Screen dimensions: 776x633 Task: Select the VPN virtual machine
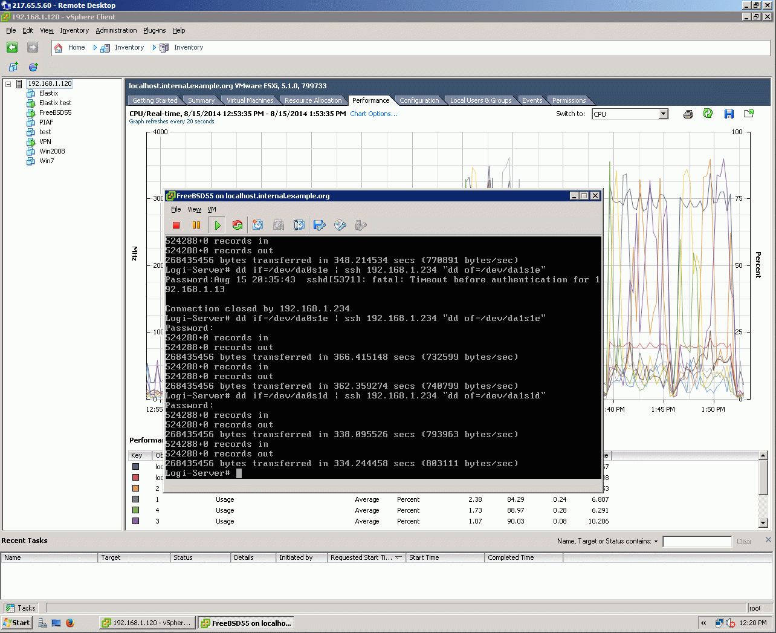pyautogui.click(x=45, y=141)
